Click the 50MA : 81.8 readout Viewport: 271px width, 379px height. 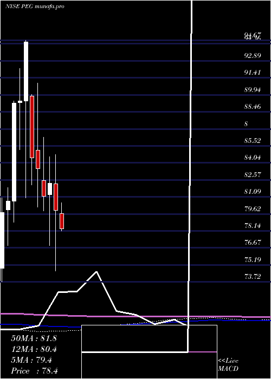click(34, 338)
